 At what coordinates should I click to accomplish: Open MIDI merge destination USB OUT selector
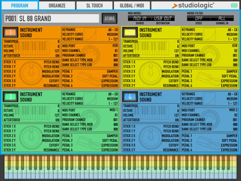pos(163,18)
